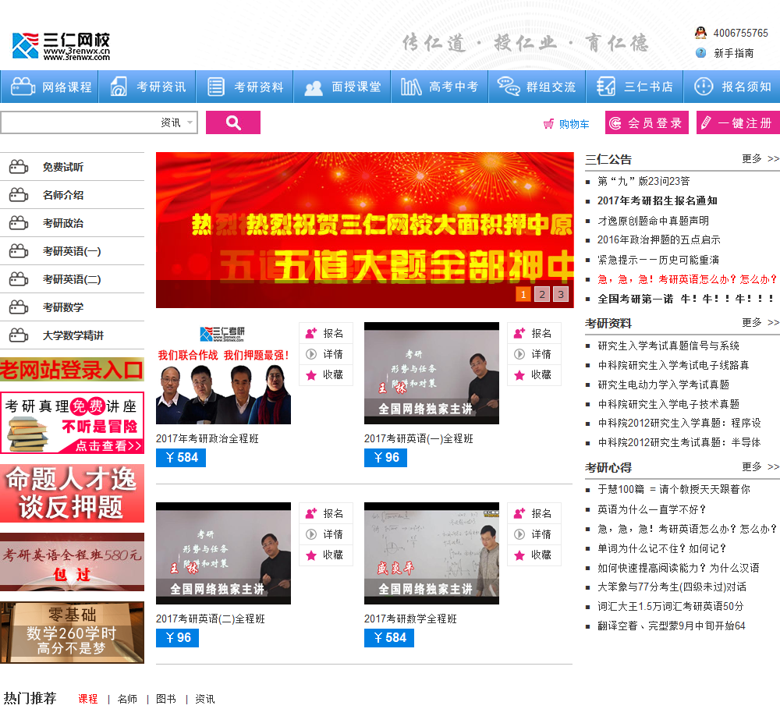Click the magnifier search button
Screen dimensions: 780x709
pyautogui.click(x=232, y=122)
